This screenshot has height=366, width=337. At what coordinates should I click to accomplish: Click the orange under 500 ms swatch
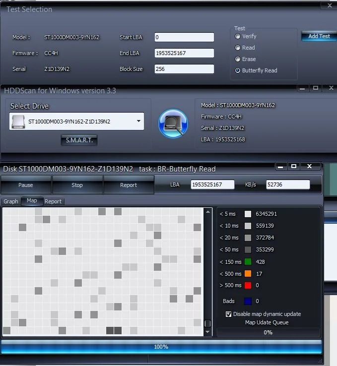(248, 274)
